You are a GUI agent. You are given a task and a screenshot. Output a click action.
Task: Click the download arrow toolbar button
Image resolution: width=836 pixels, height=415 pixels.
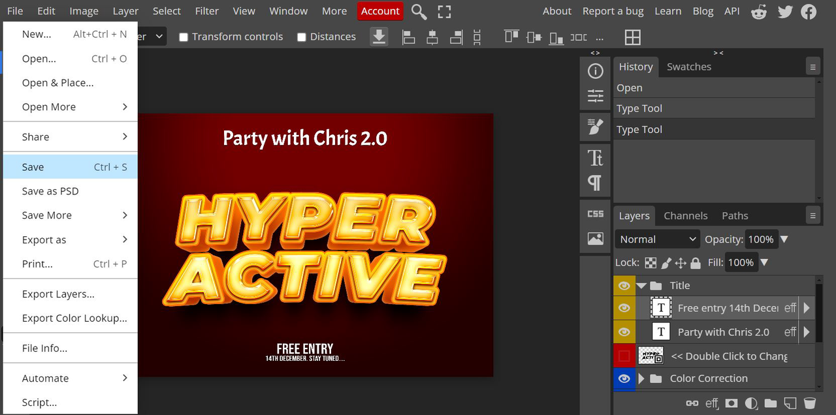point(379,37)
